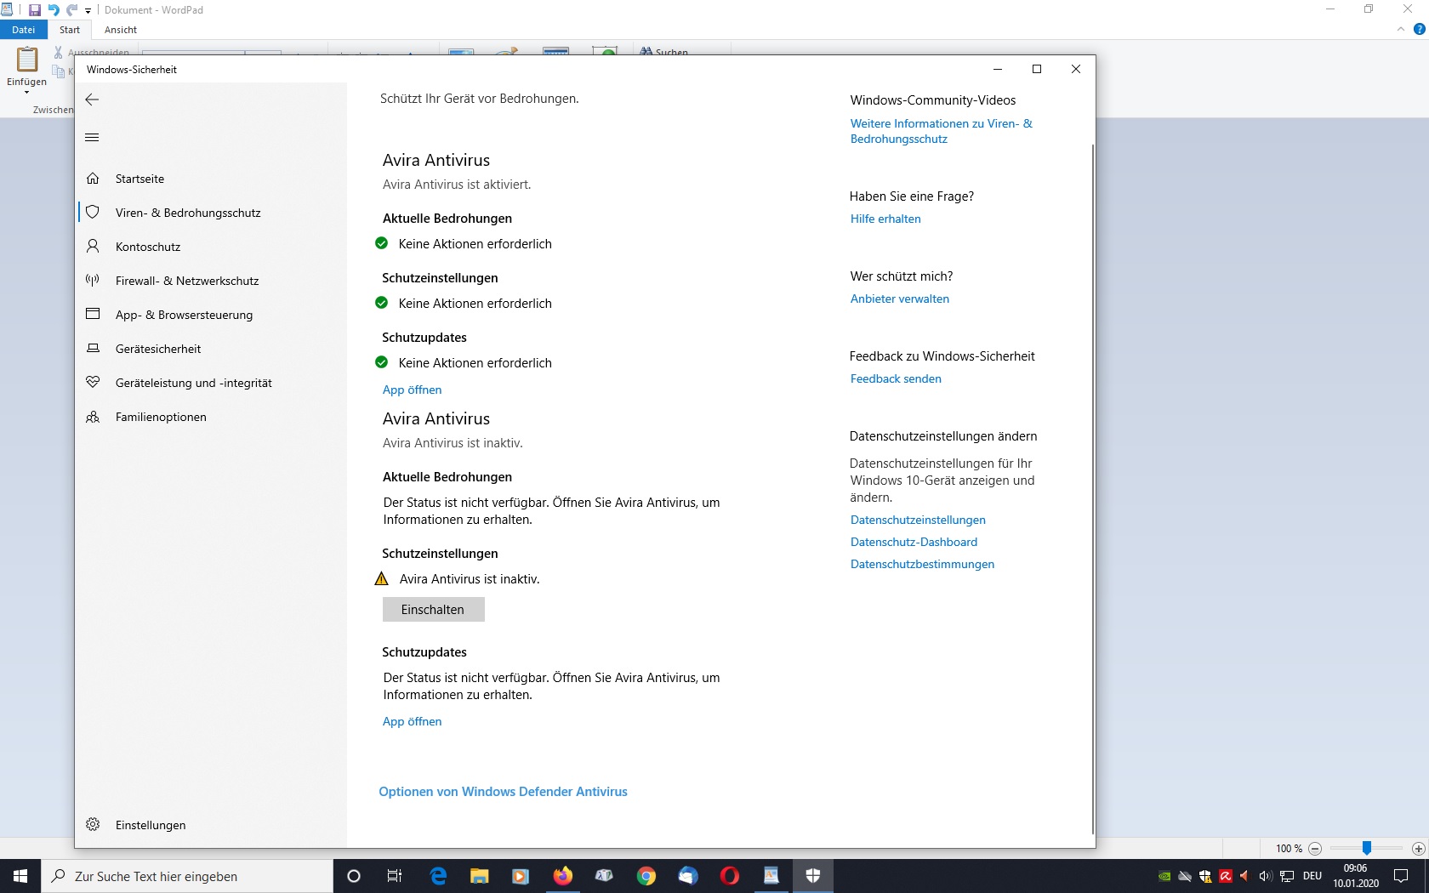This screenshot has width=1429, height=893.
Task: Open the DEU input language selector
Action: tap(1312, 876)
